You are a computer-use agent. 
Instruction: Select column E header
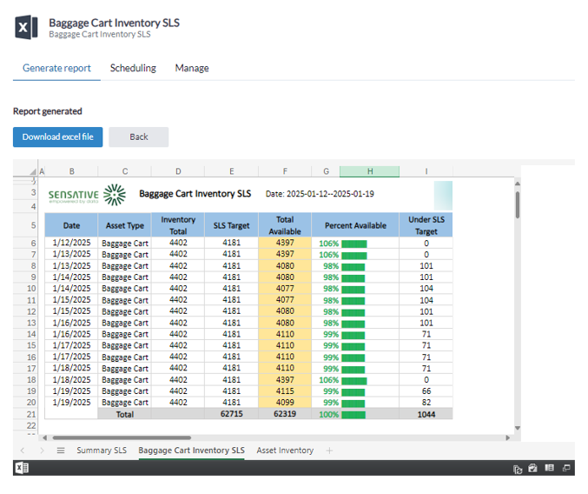point(232,171)
